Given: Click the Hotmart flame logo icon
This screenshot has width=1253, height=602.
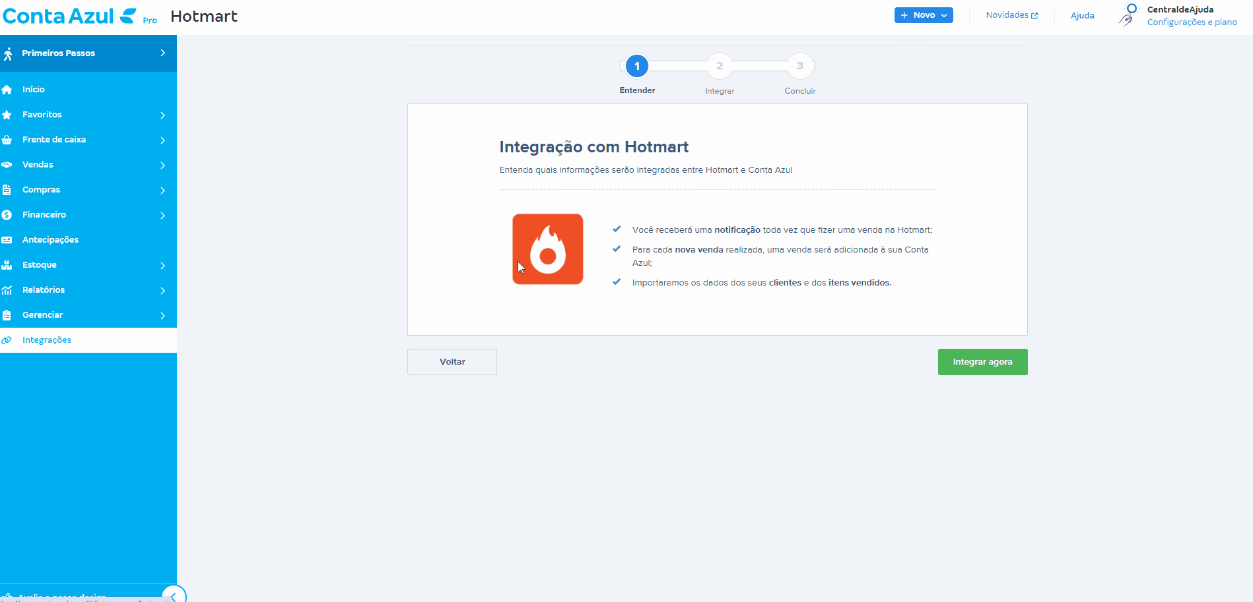Looking at the screenshot, I should 547,249.
